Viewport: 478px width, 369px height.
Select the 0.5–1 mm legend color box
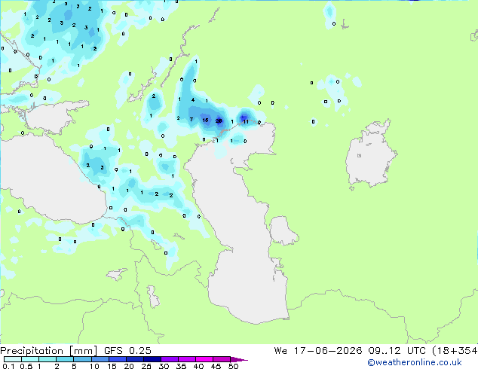click(30, 359)
